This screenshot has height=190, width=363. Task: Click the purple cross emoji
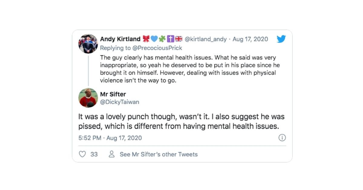(170, 39)
